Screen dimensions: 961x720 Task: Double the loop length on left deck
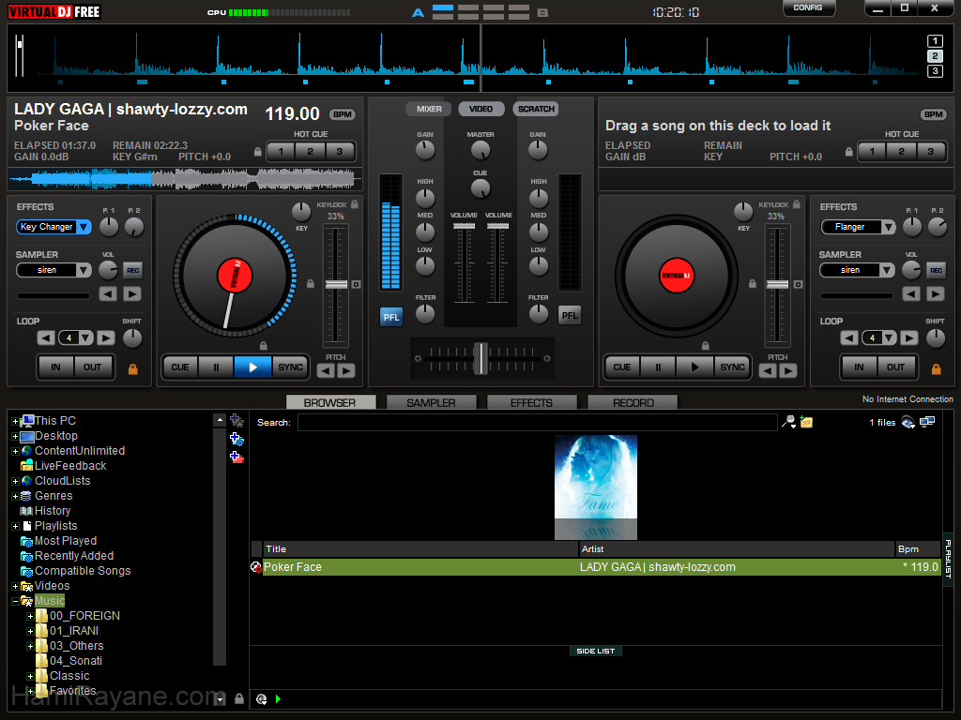click(106, 337)
